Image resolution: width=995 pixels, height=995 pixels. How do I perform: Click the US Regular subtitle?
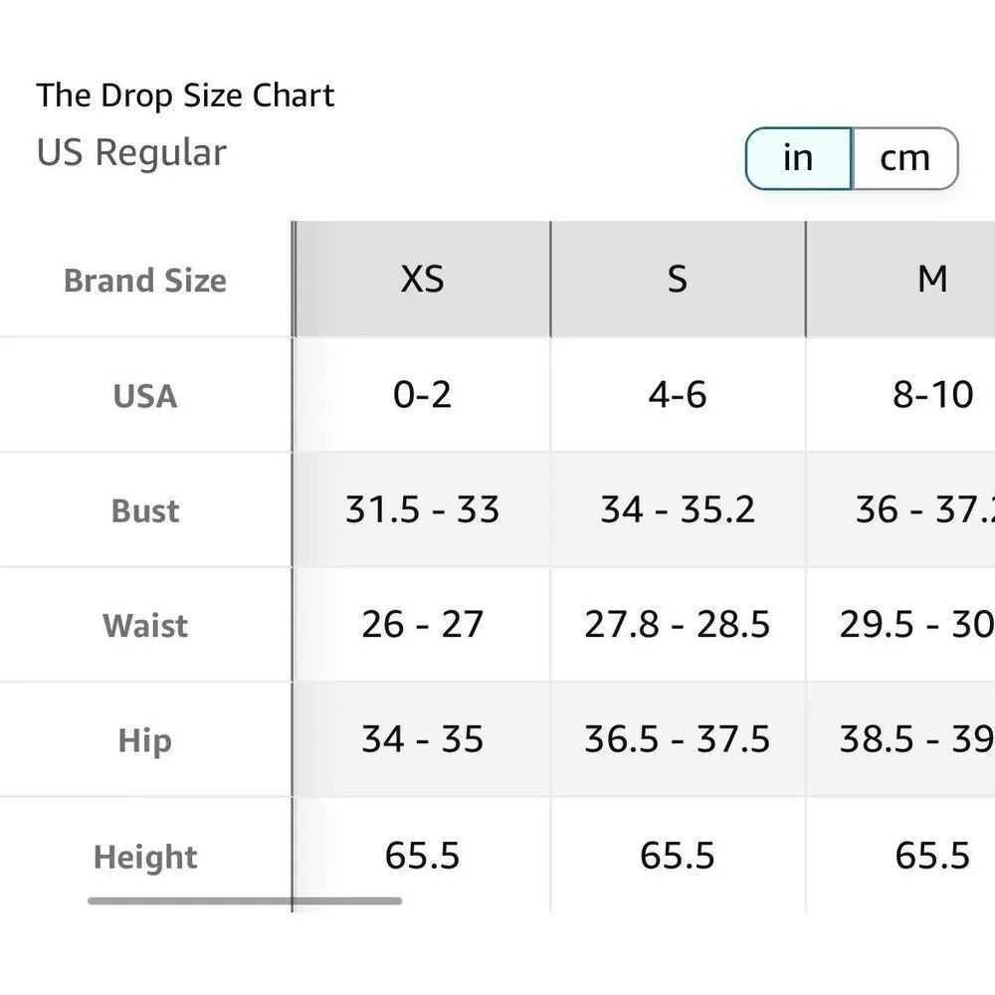point(131,153)
